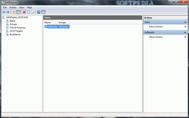Screen dimensions: 189x118
Task: Sort by the Name column header
Action: click(51, 22)
